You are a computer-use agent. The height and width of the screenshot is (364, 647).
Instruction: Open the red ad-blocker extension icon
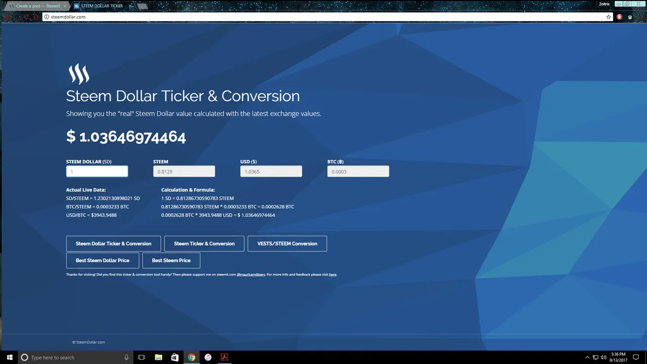point(619,17)
